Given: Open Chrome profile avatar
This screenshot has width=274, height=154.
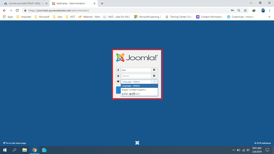Looking at the screenshot, I should click(x=263, y=11).
